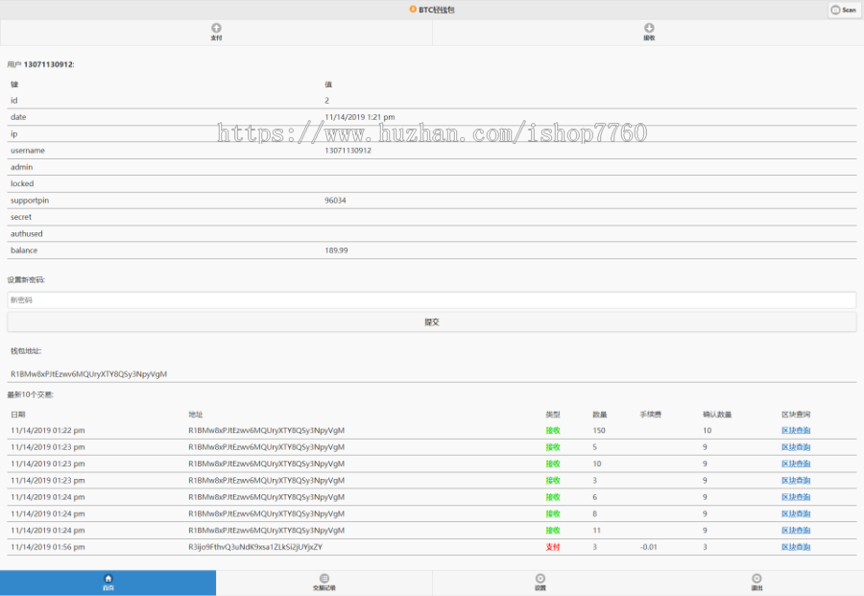Open the 区块查询 link for the amount 8 transaction

coord(796,513)
